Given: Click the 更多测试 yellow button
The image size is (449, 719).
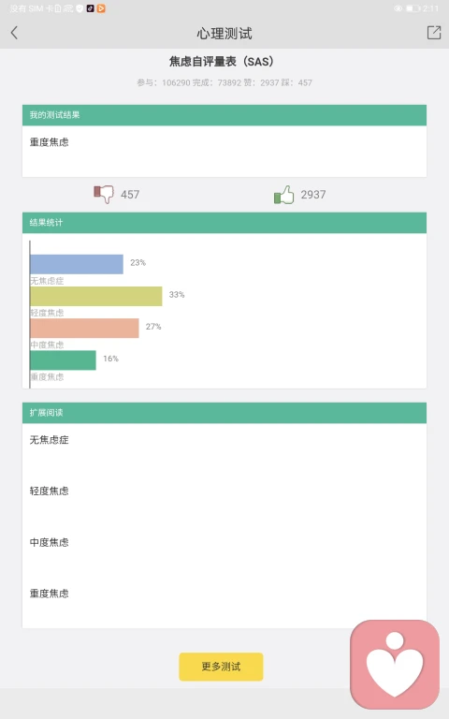Looking at the screenshot, I should (x=221, y=667).
